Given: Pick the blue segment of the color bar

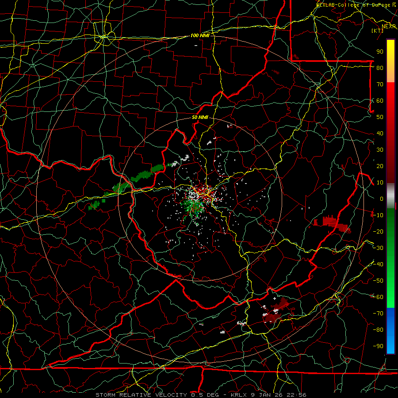Looking at the screenshot, I should tap(390, 331).
